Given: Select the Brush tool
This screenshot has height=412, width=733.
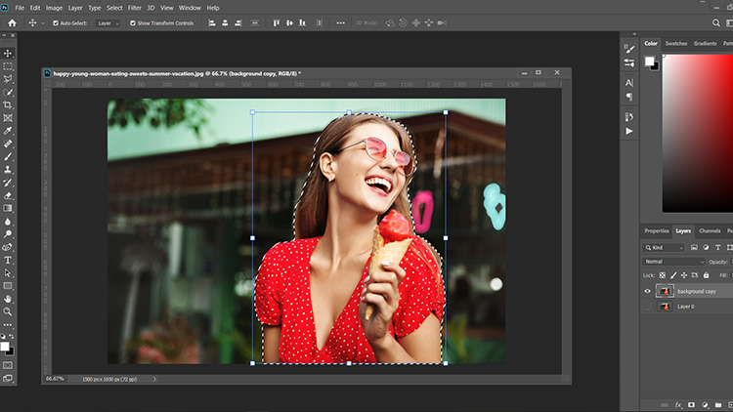Looking at the screenshot, I should 8,157.
